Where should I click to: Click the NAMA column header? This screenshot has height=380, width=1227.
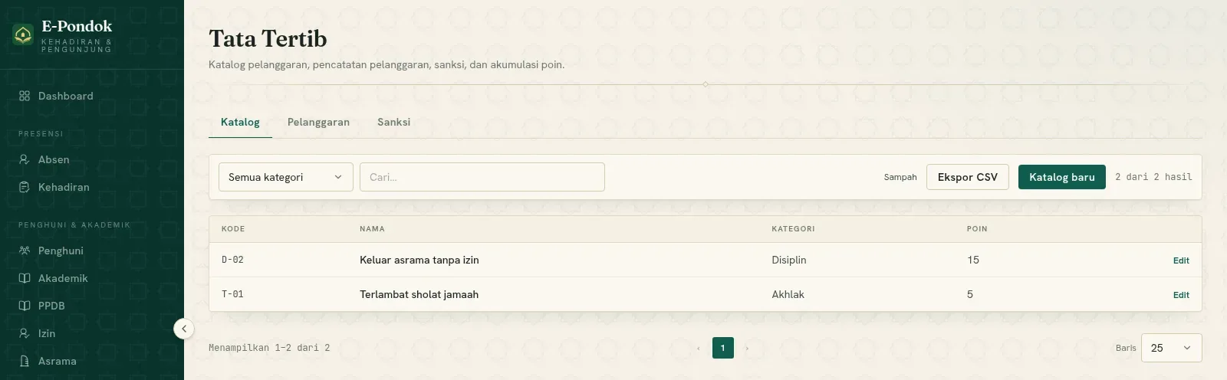pyautogui.click(x=372, y=229)
